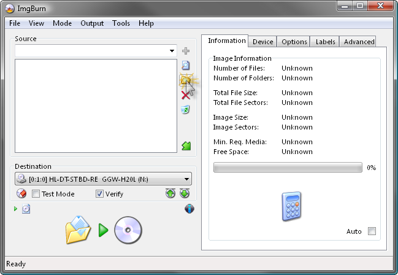Click the Image Sectors label
This screenshot has width=398, height=275.
pos(236,127)
